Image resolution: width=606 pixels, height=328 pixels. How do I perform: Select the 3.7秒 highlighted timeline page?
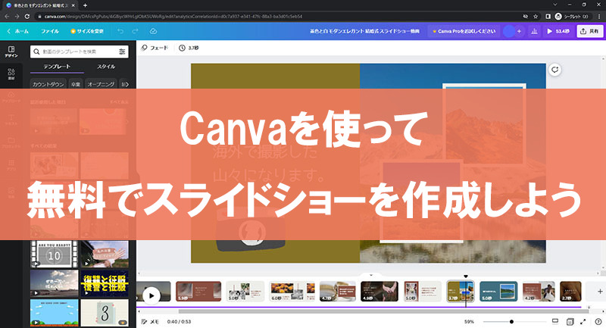(461, 292)
